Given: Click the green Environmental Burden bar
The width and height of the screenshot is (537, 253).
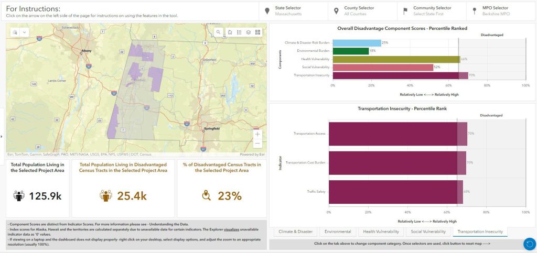Looking at the screenshot, I should click(350, 51).
